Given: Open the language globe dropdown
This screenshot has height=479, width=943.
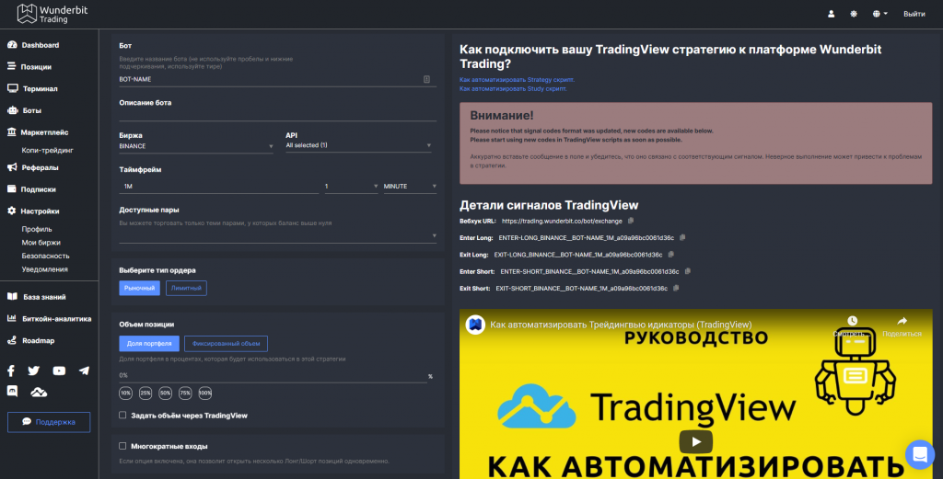Looking at the screenshot, I should coord(879,14).
